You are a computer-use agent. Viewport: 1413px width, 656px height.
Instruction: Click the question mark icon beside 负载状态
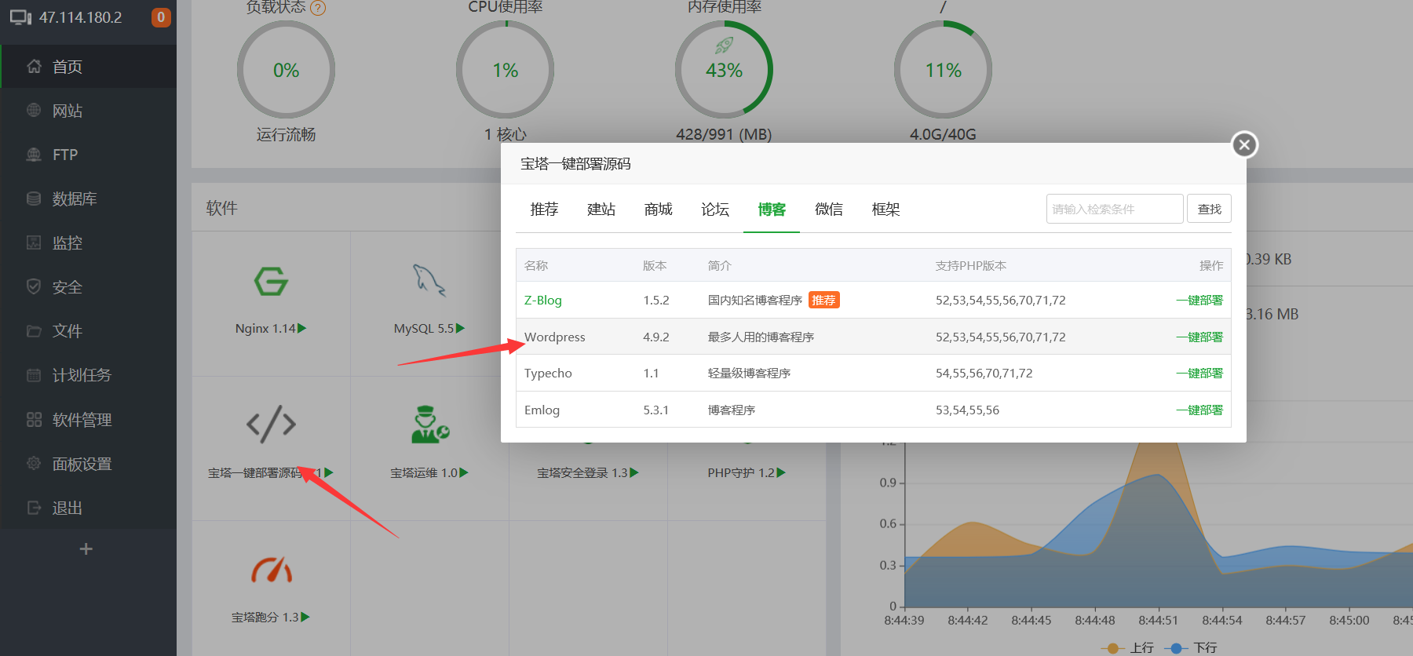pos(318,8)
